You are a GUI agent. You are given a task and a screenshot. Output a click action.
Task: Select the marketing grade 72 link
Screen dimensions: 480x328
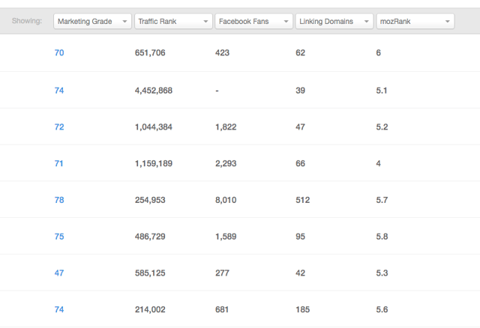[59, 127]
